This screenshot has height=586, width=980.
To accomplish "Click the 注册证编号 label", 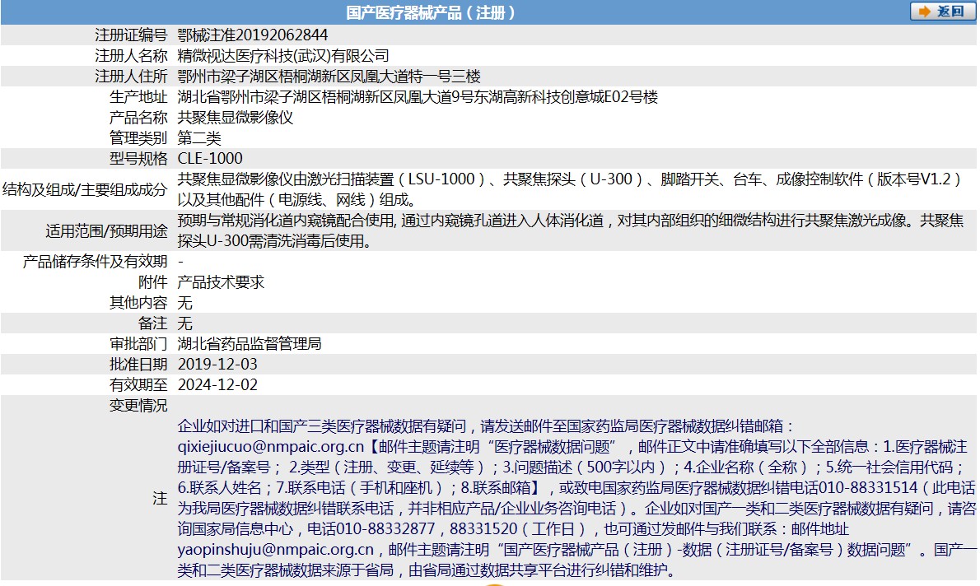I will (131, 35).
